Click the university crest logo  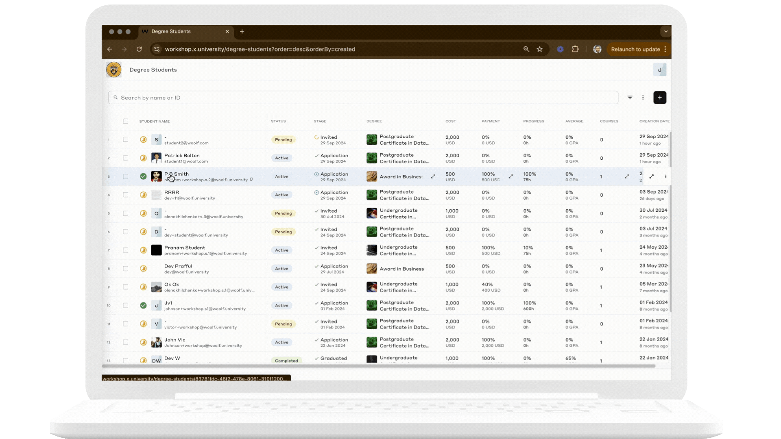tap(114, 70)
